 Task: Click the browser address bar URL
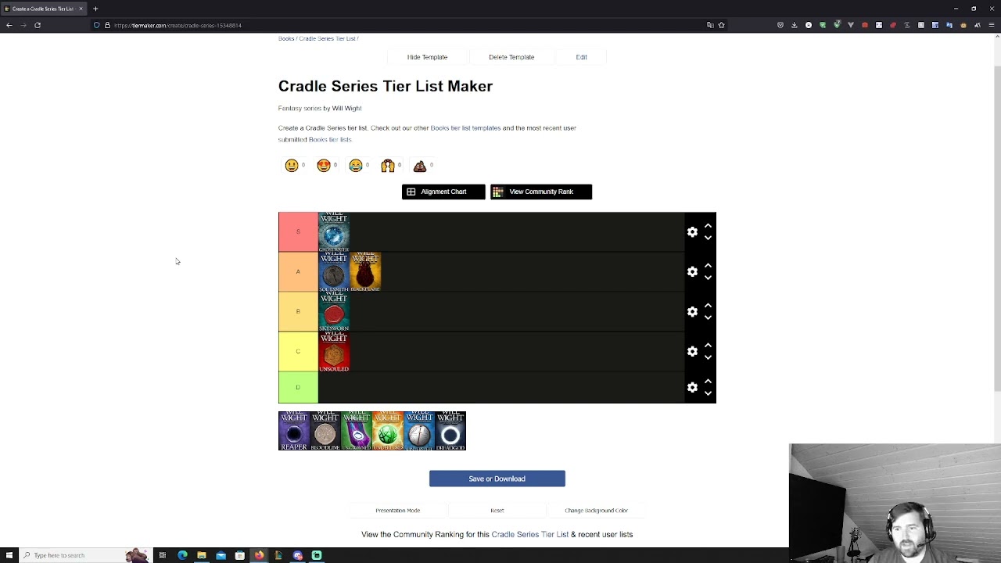pos(178,25)
